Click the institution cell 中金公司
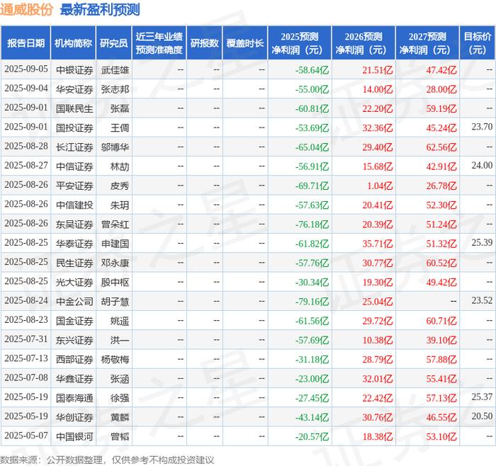This screenshot has height=466, width=496. (x=74, y=301)
